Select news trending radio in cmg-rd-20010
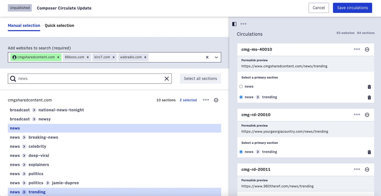Screen dimensions: 381x196 (241, 152)
